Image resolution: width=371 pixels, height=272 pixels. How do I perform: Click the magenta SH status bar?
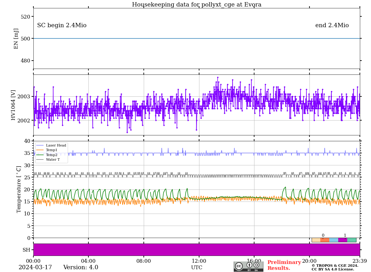tap(197, 250)
